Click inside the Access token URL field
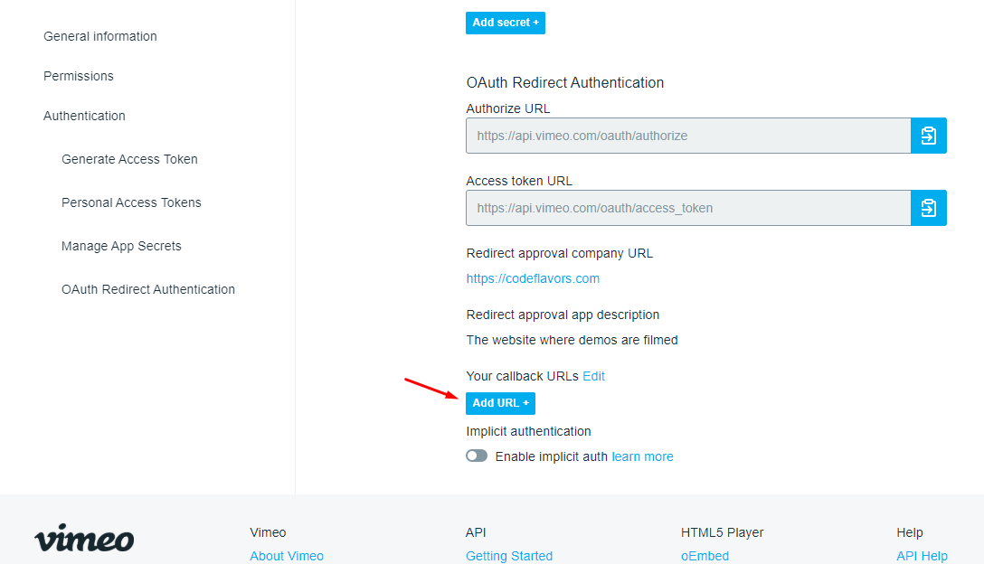 tap(688, 208)
